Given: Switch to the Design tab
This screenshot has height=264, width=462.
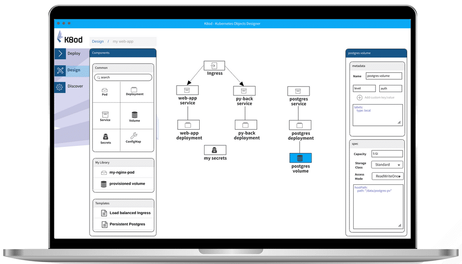Looking at the screenshot, I should point(74,70).
